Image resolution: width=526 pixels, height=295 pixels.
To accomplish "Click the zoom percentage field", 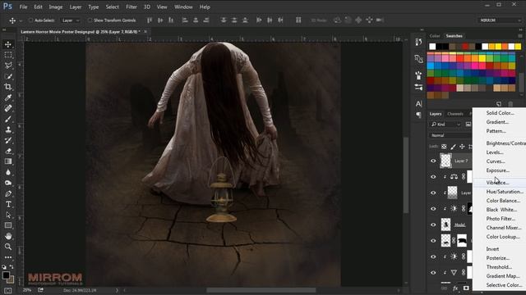I will (x=27, y=290).
